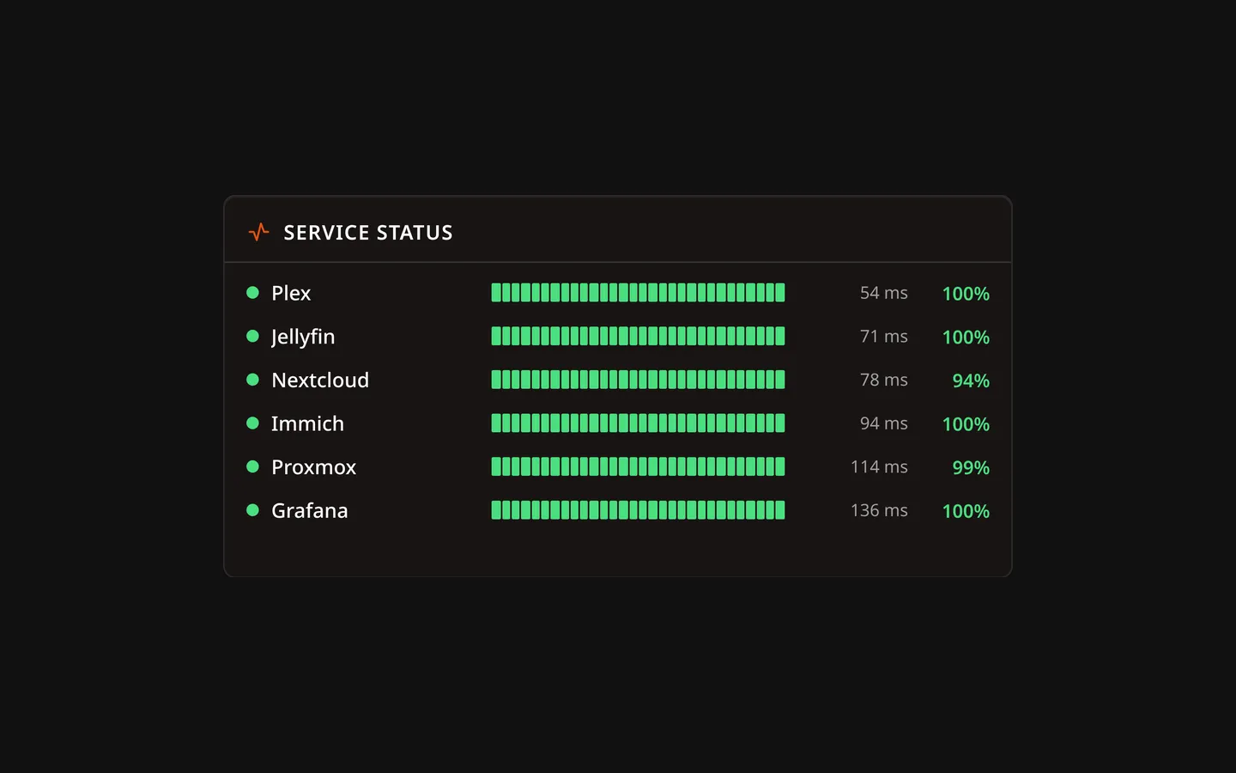1236x773 pixels.
Task: Select the Immich service name
Action: point(307,423)
